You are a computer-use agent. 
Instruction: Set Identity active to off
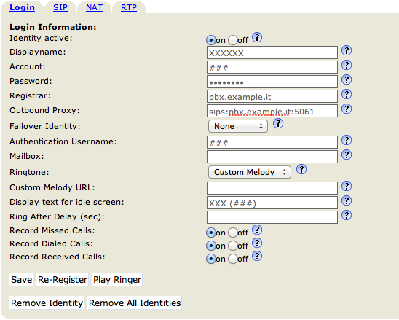[x=232, y=40]
